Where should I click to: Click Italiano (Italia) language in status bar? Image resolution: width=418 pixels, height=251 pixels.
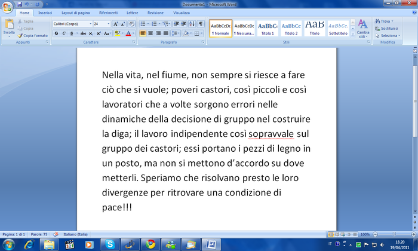75,234
